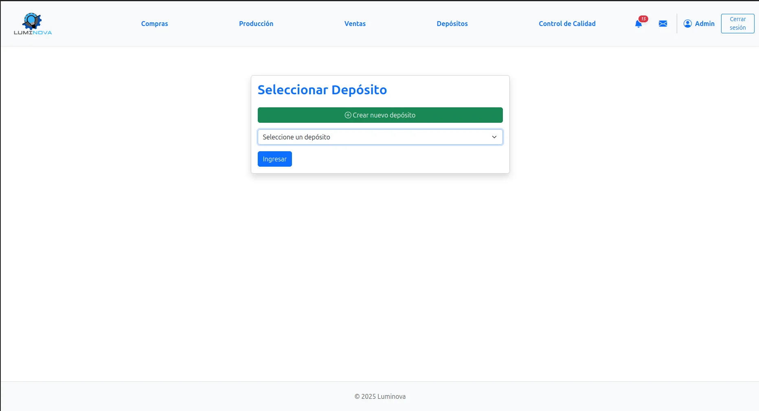This screenshot has height=411, width=759.
Task: Navigate to Ventas
Action: point(355,24)
